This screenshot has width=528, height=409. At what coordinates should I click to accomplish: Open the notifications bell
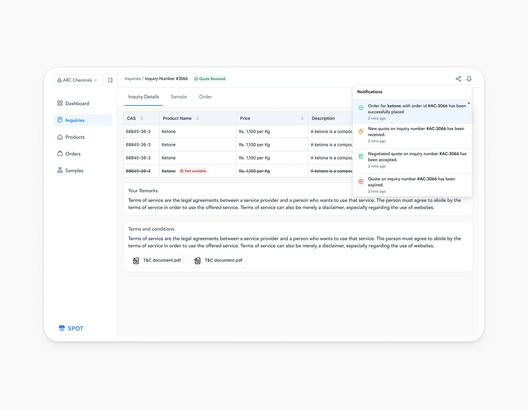tap(469, 79)
